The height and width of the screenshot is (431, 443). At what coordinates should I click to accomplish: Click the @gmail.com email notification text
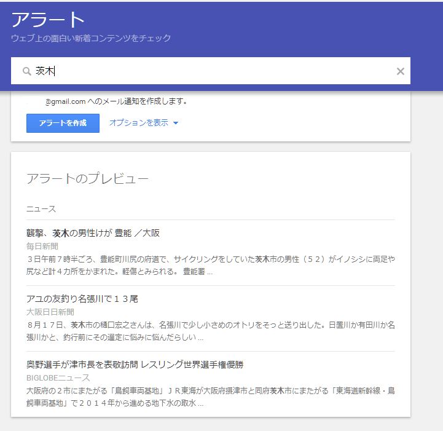(116, 101)
